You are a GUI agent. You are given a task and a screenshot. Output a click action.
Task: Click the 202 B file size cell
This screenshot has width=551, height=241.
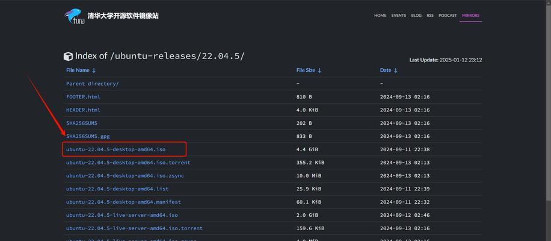pos(304,123)
